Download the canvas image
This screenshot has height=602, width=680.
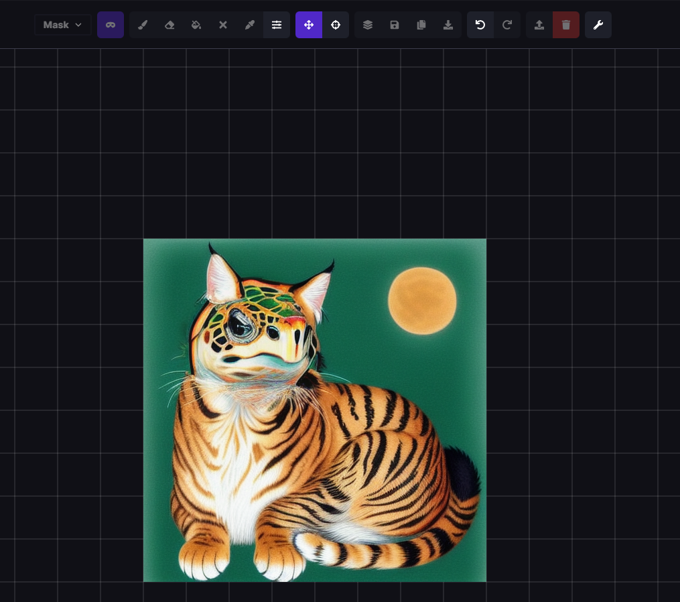(448, 25)
